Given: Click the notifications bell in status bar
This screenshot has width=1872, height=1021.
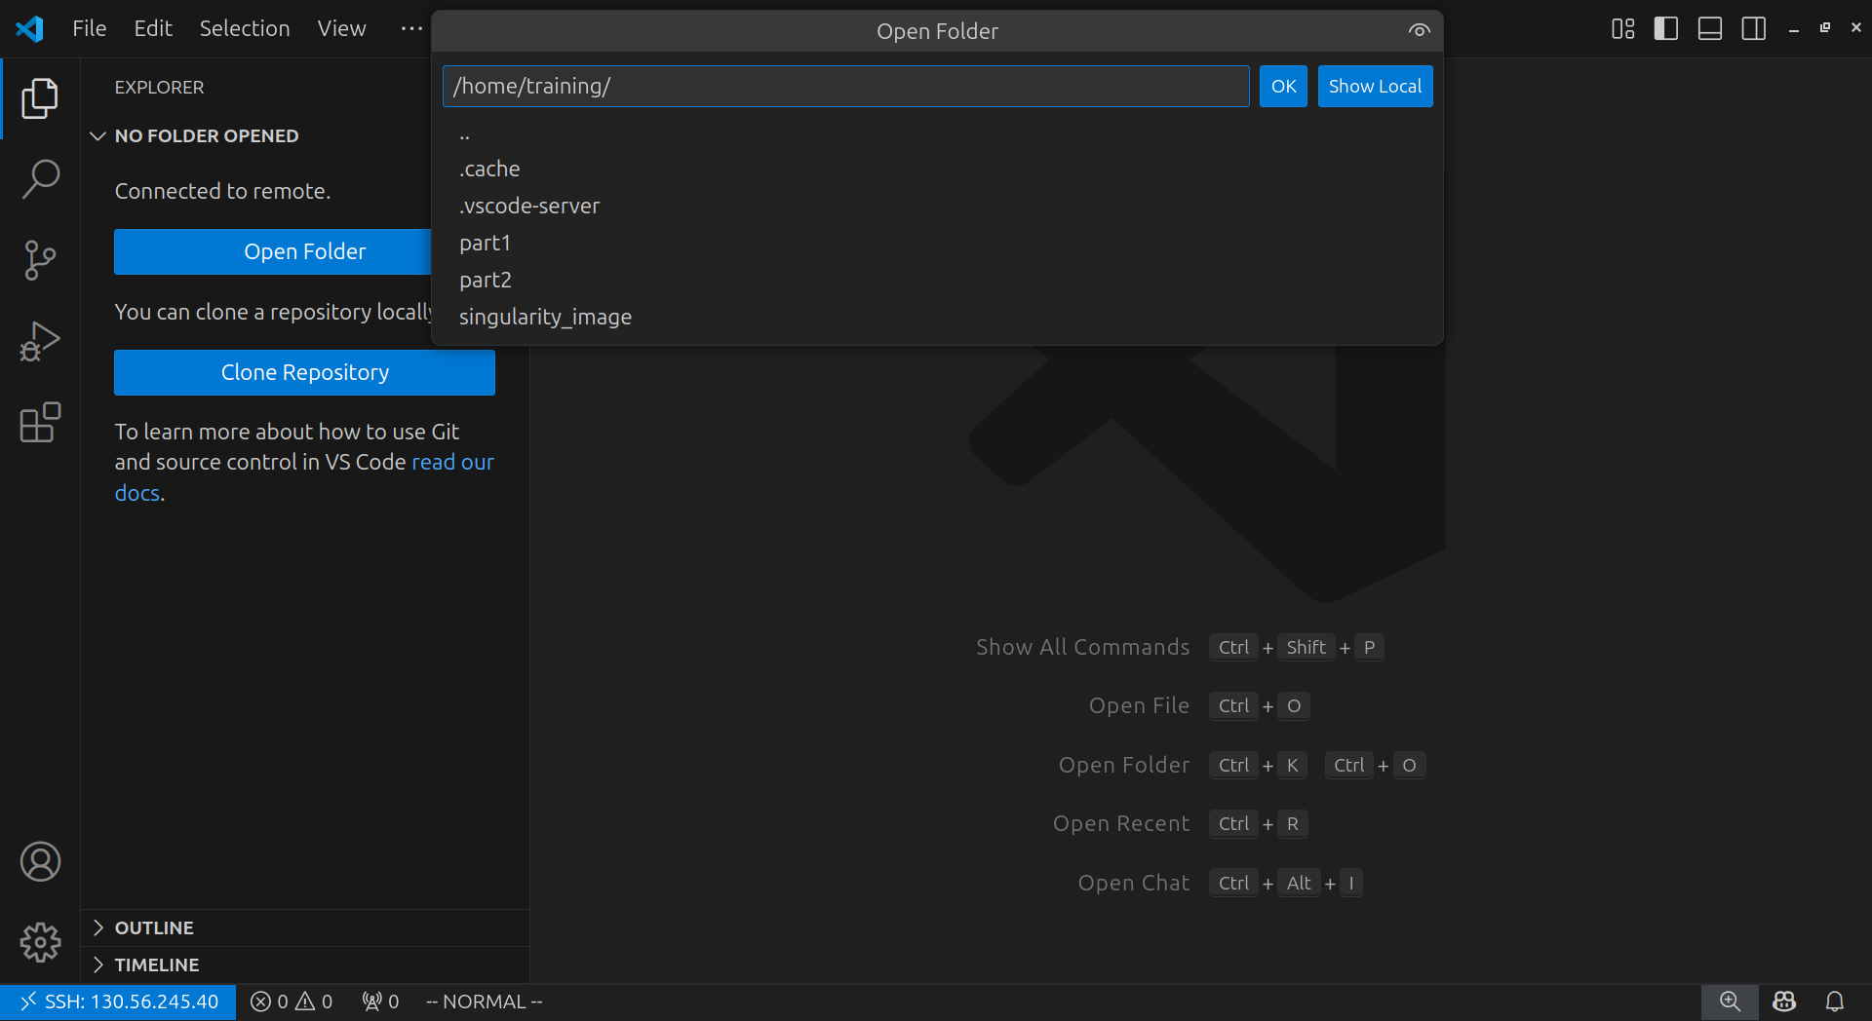Looking at the screenshot, I should click(1834, 1002).
